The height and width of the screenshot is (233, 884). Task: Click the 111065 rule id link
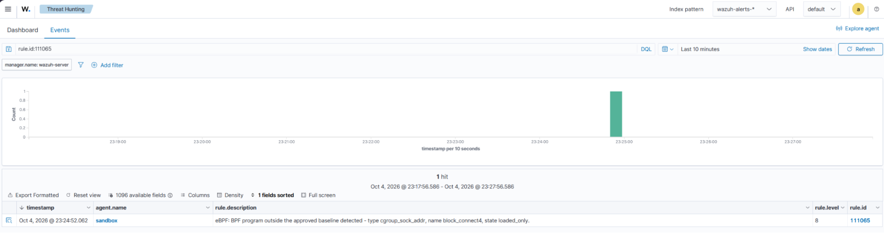click(x=860, y=220)
